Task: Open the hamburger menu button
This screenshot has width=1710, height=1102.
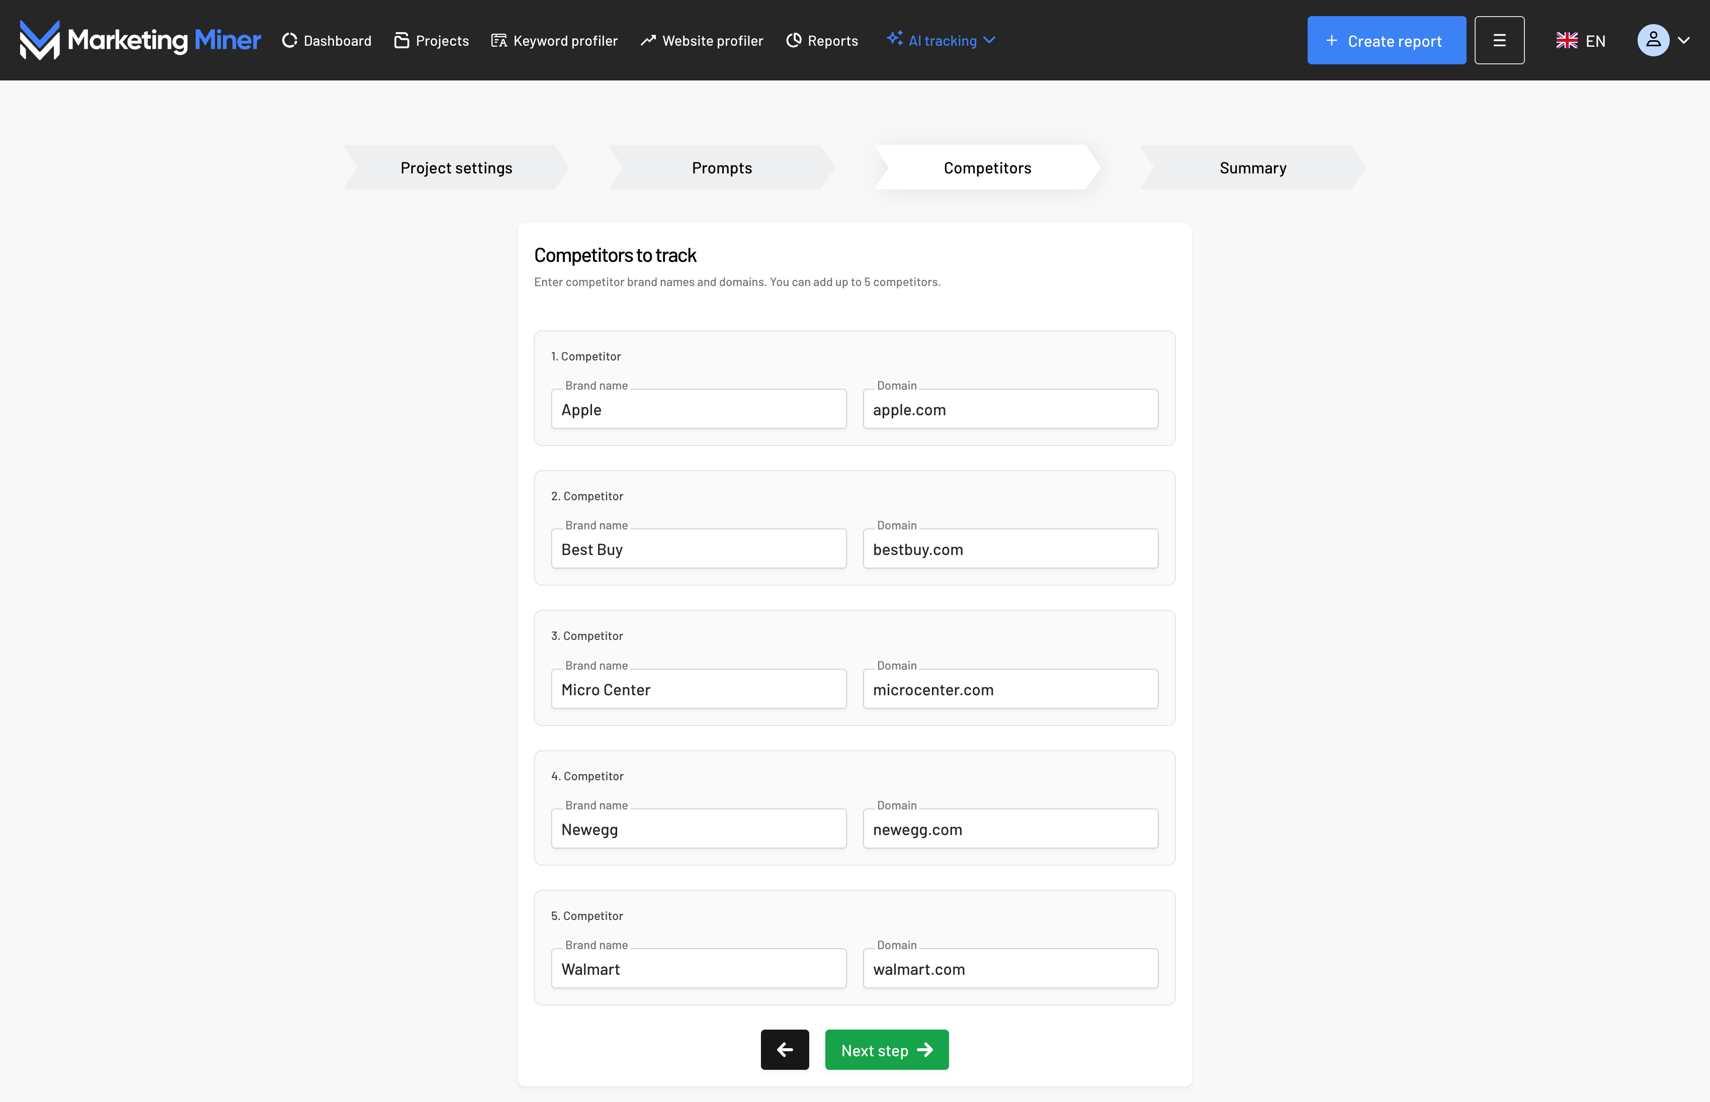Action: [1499, 40]
